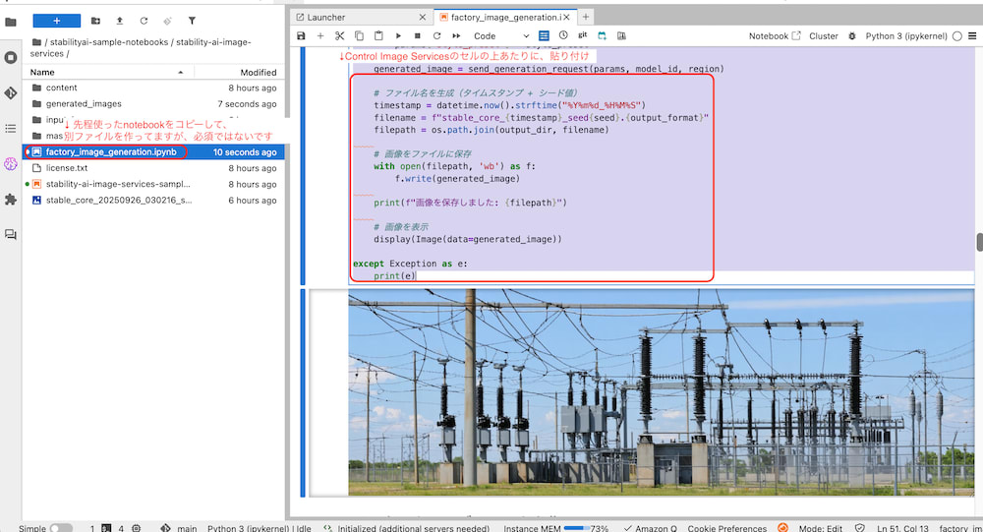983x532 pixels.
Task: Interrupt the kernel with stop button
Action: click(x=417, y=36)
